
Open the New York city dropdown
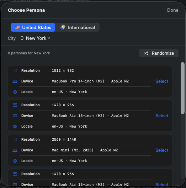click(x=35, y=38)
